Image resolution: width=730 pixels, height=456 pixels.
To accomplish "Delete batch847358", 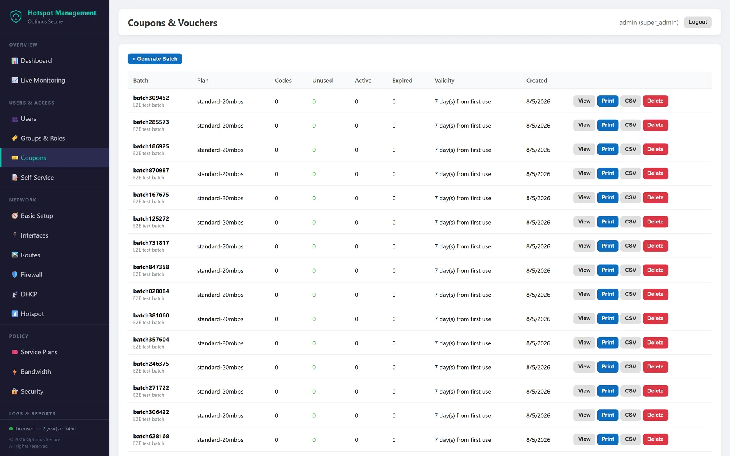I will (655, 270).
